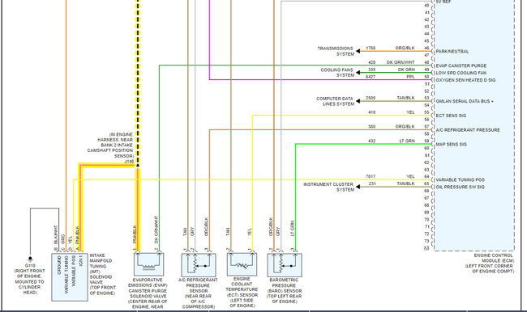Viewport: 527px width, 312px height.
Task: Select the GMLAN SERIAL DATA BUS + label
Action: tap(465, 101)
